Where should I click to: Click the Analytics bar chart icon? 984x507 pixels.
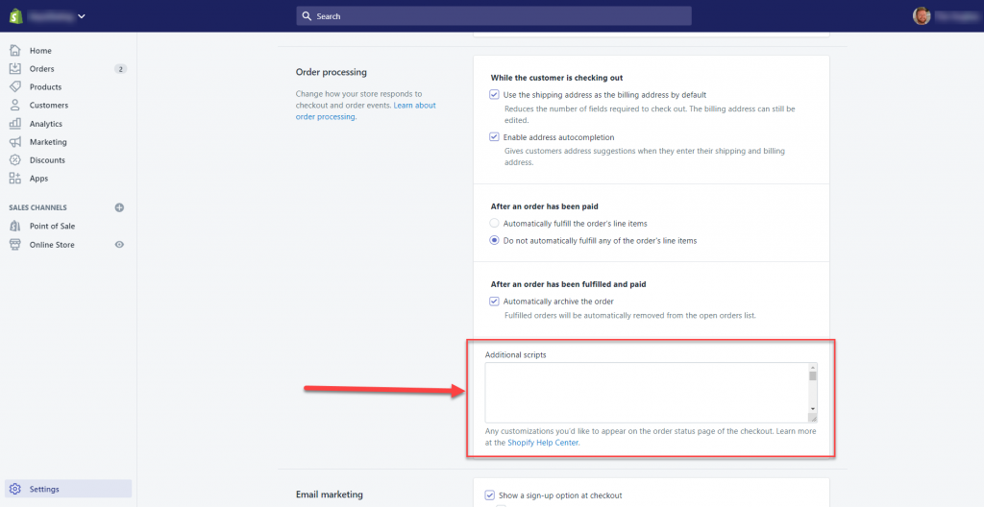click(15, 124)
